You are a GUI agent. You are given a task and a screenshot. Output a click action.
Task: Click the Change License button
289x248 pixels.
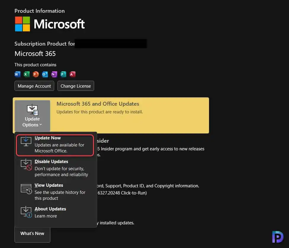click(76, 86)
